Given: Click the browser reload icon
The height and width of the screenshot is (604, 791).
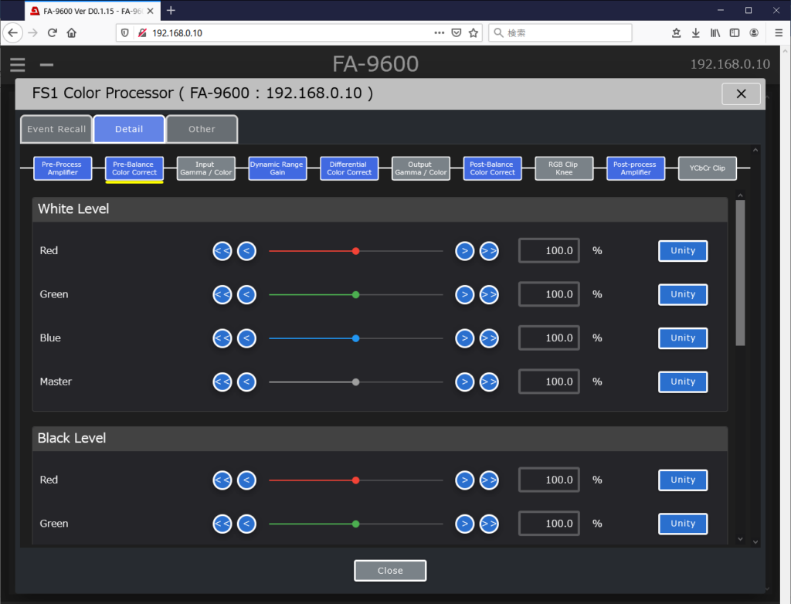Looking at the screenshot, I should [x=53, y=32].
